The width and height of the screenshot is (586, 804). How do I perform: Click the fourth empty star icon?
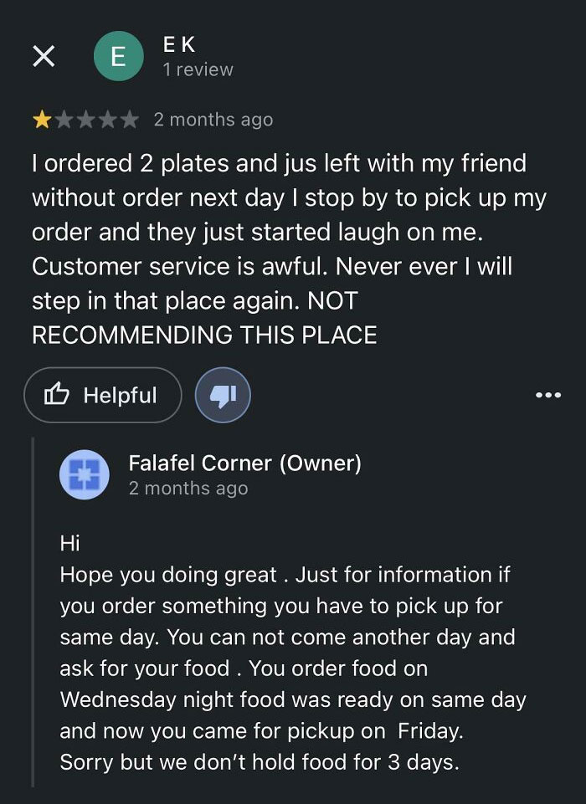pos(109,119)
